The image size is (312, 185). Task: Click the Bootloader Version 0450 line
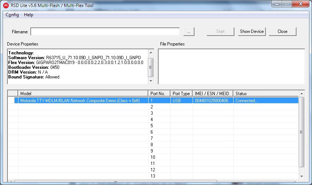tap(34, 67)
